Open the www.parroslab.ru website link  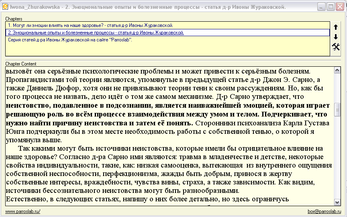click(x=23, y=211)
